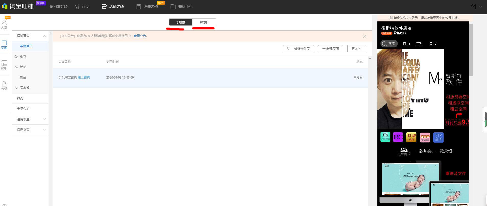Switch to 手机端 view
The image size is (487, 206).
click(x=181, y=22)
